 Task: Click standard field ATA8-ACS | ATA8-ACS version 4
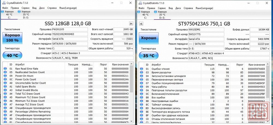click(229, 54)
